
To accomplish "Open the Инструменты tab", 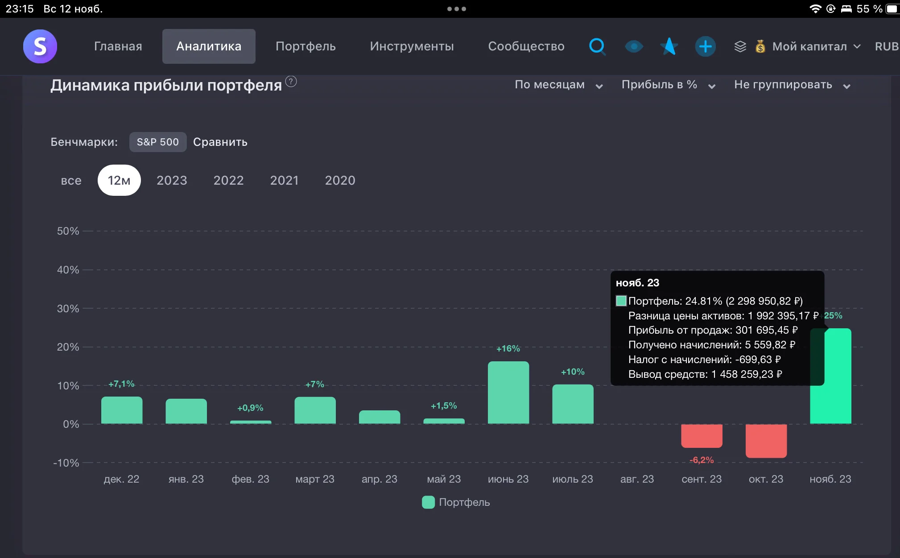I will (x=412, y=46).
